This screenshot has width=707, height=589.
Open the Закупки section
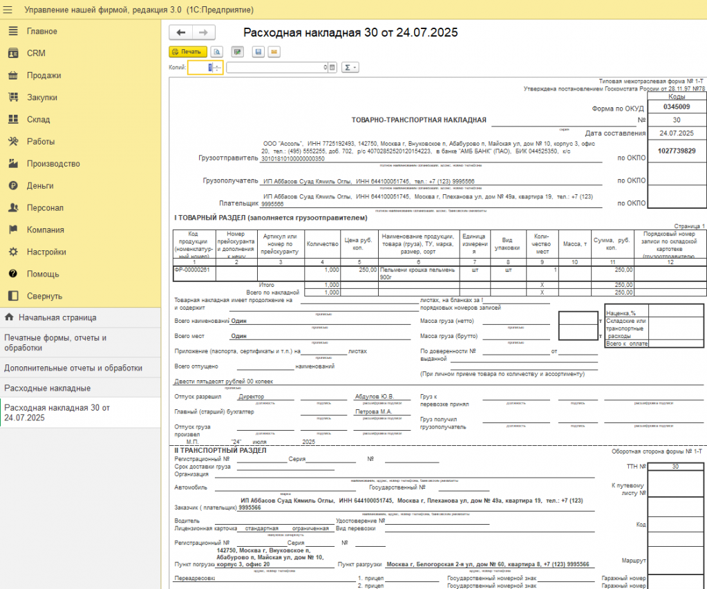pos(42,97)
